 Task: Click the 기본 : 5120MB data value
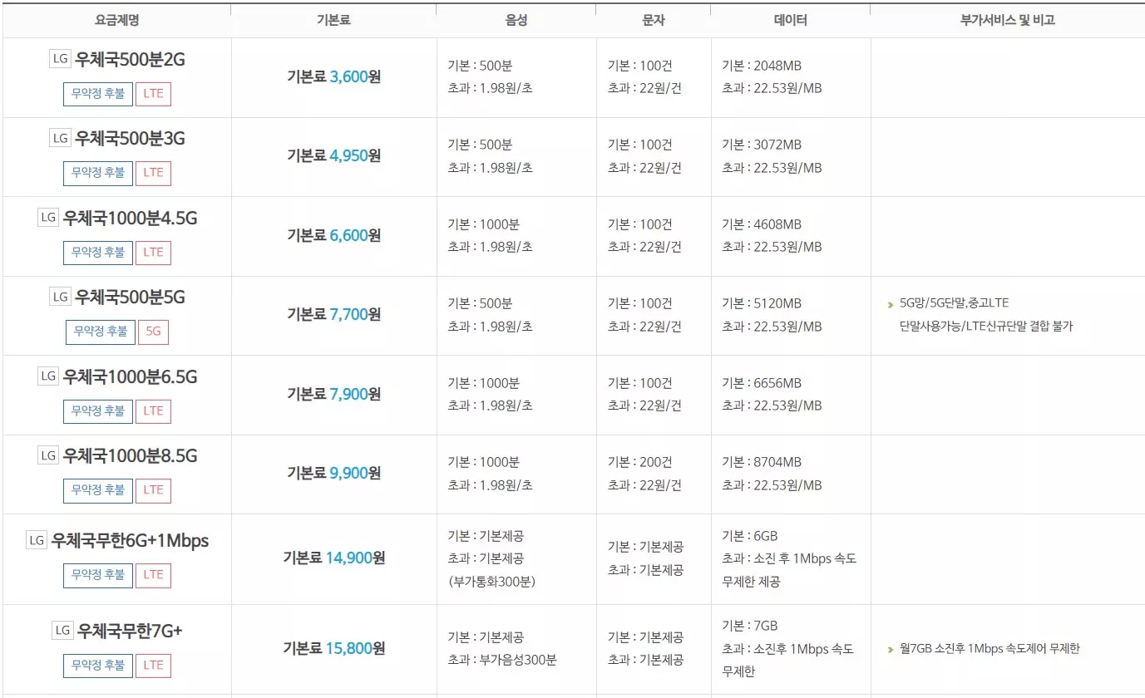click(x=762, y=304)
